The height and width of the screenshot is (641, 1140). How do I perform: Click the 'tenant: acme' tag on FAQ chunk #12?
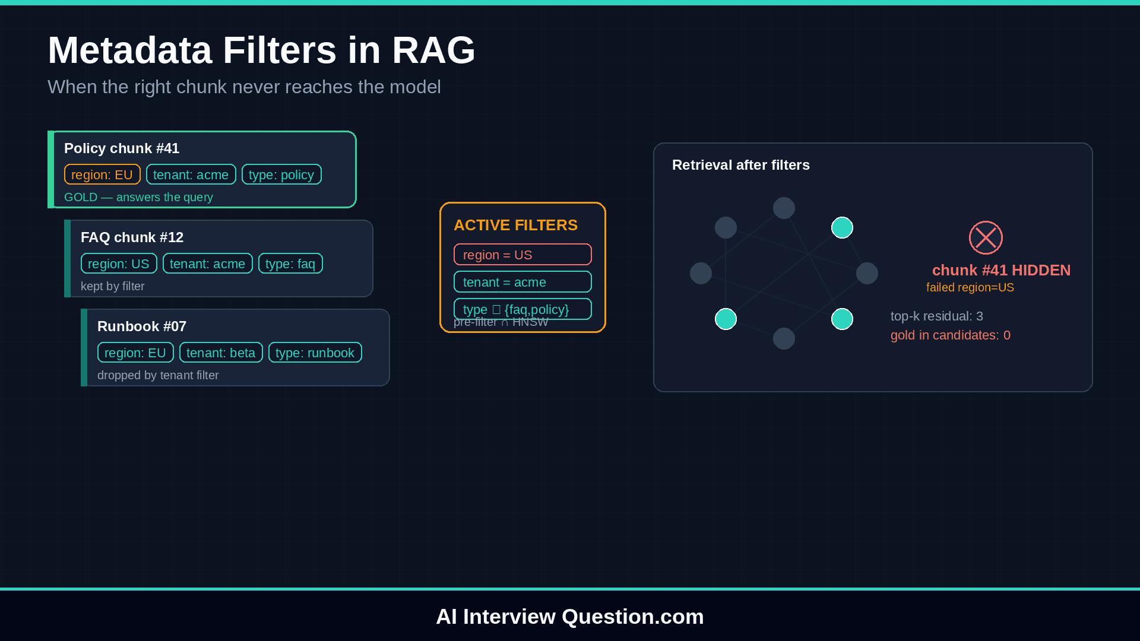(x=208, y=264)
